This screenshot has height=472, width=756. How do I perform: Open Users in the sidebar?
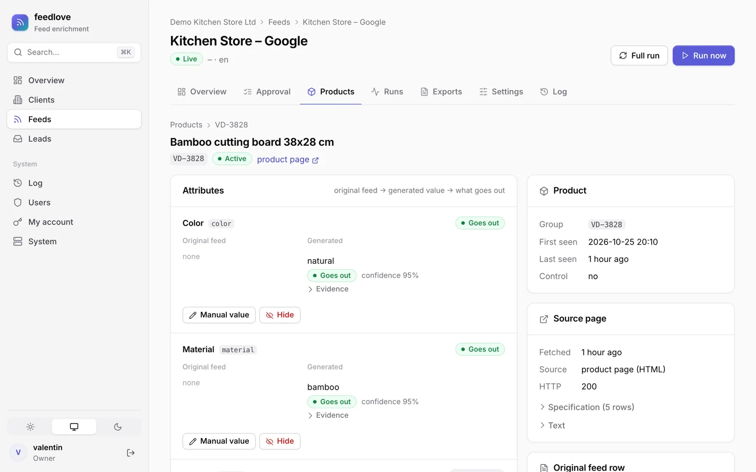[74, 202]
